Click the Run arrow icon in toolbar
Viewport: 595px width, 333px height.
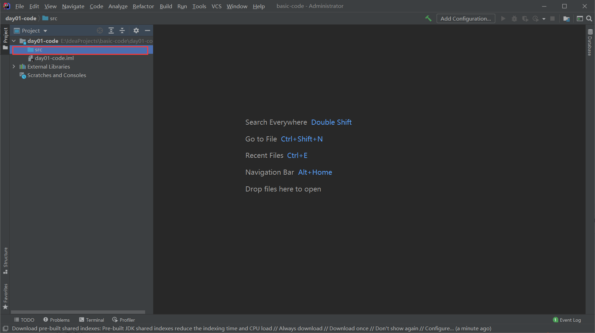503,18
